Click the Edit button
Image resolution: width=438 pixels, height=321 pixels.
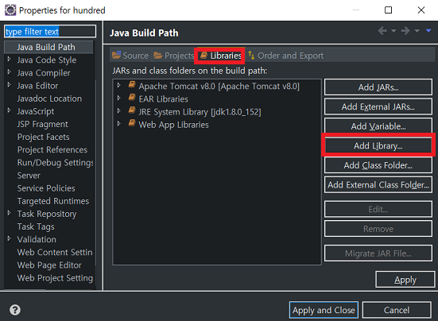378,209
